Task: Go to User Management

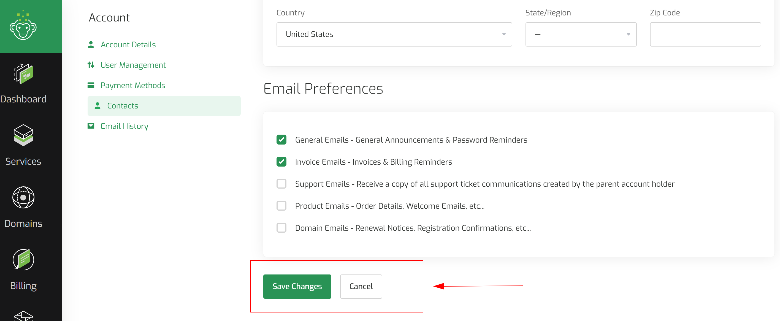Action: pyautogui.click(x=133, y=65)
